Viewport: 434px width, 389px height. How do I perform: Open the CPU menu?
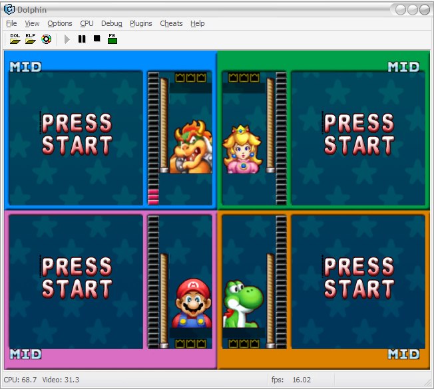pos(87,23)
